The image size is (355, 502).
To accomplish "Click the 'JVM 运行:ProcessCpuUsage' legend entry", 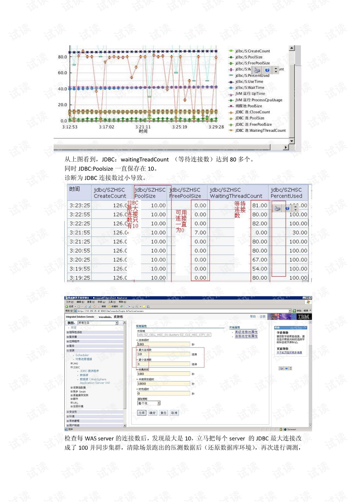I will click(x=256, y=100).
